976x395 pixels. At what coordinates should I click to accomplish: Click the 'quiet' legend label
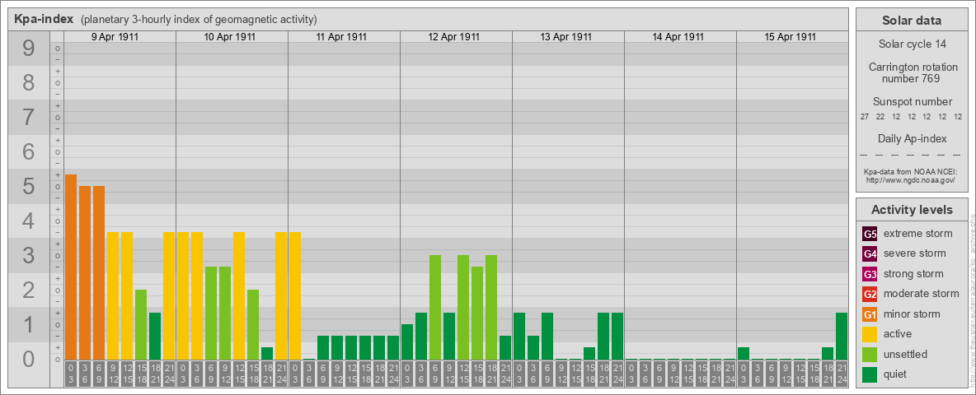(895, 374)
